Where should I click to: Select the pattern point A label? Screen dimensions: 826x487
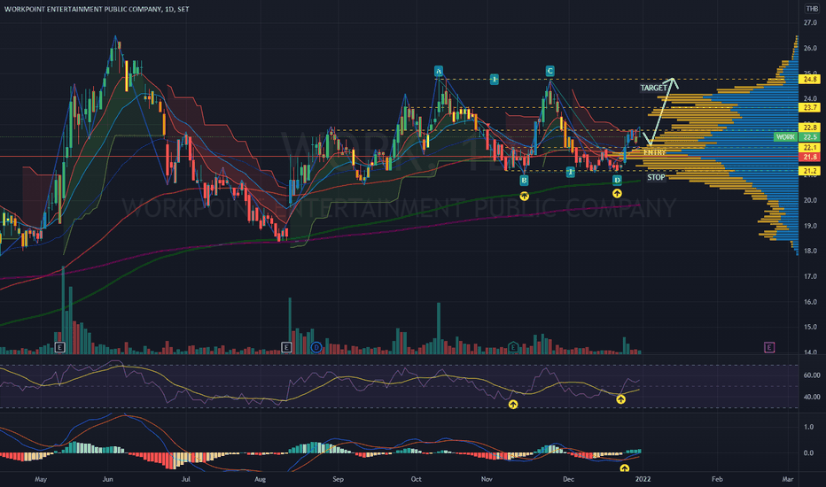438,70
